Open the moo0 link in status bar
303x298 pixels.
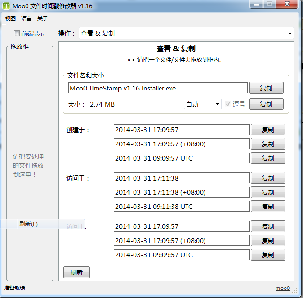[x=283, y=288]
